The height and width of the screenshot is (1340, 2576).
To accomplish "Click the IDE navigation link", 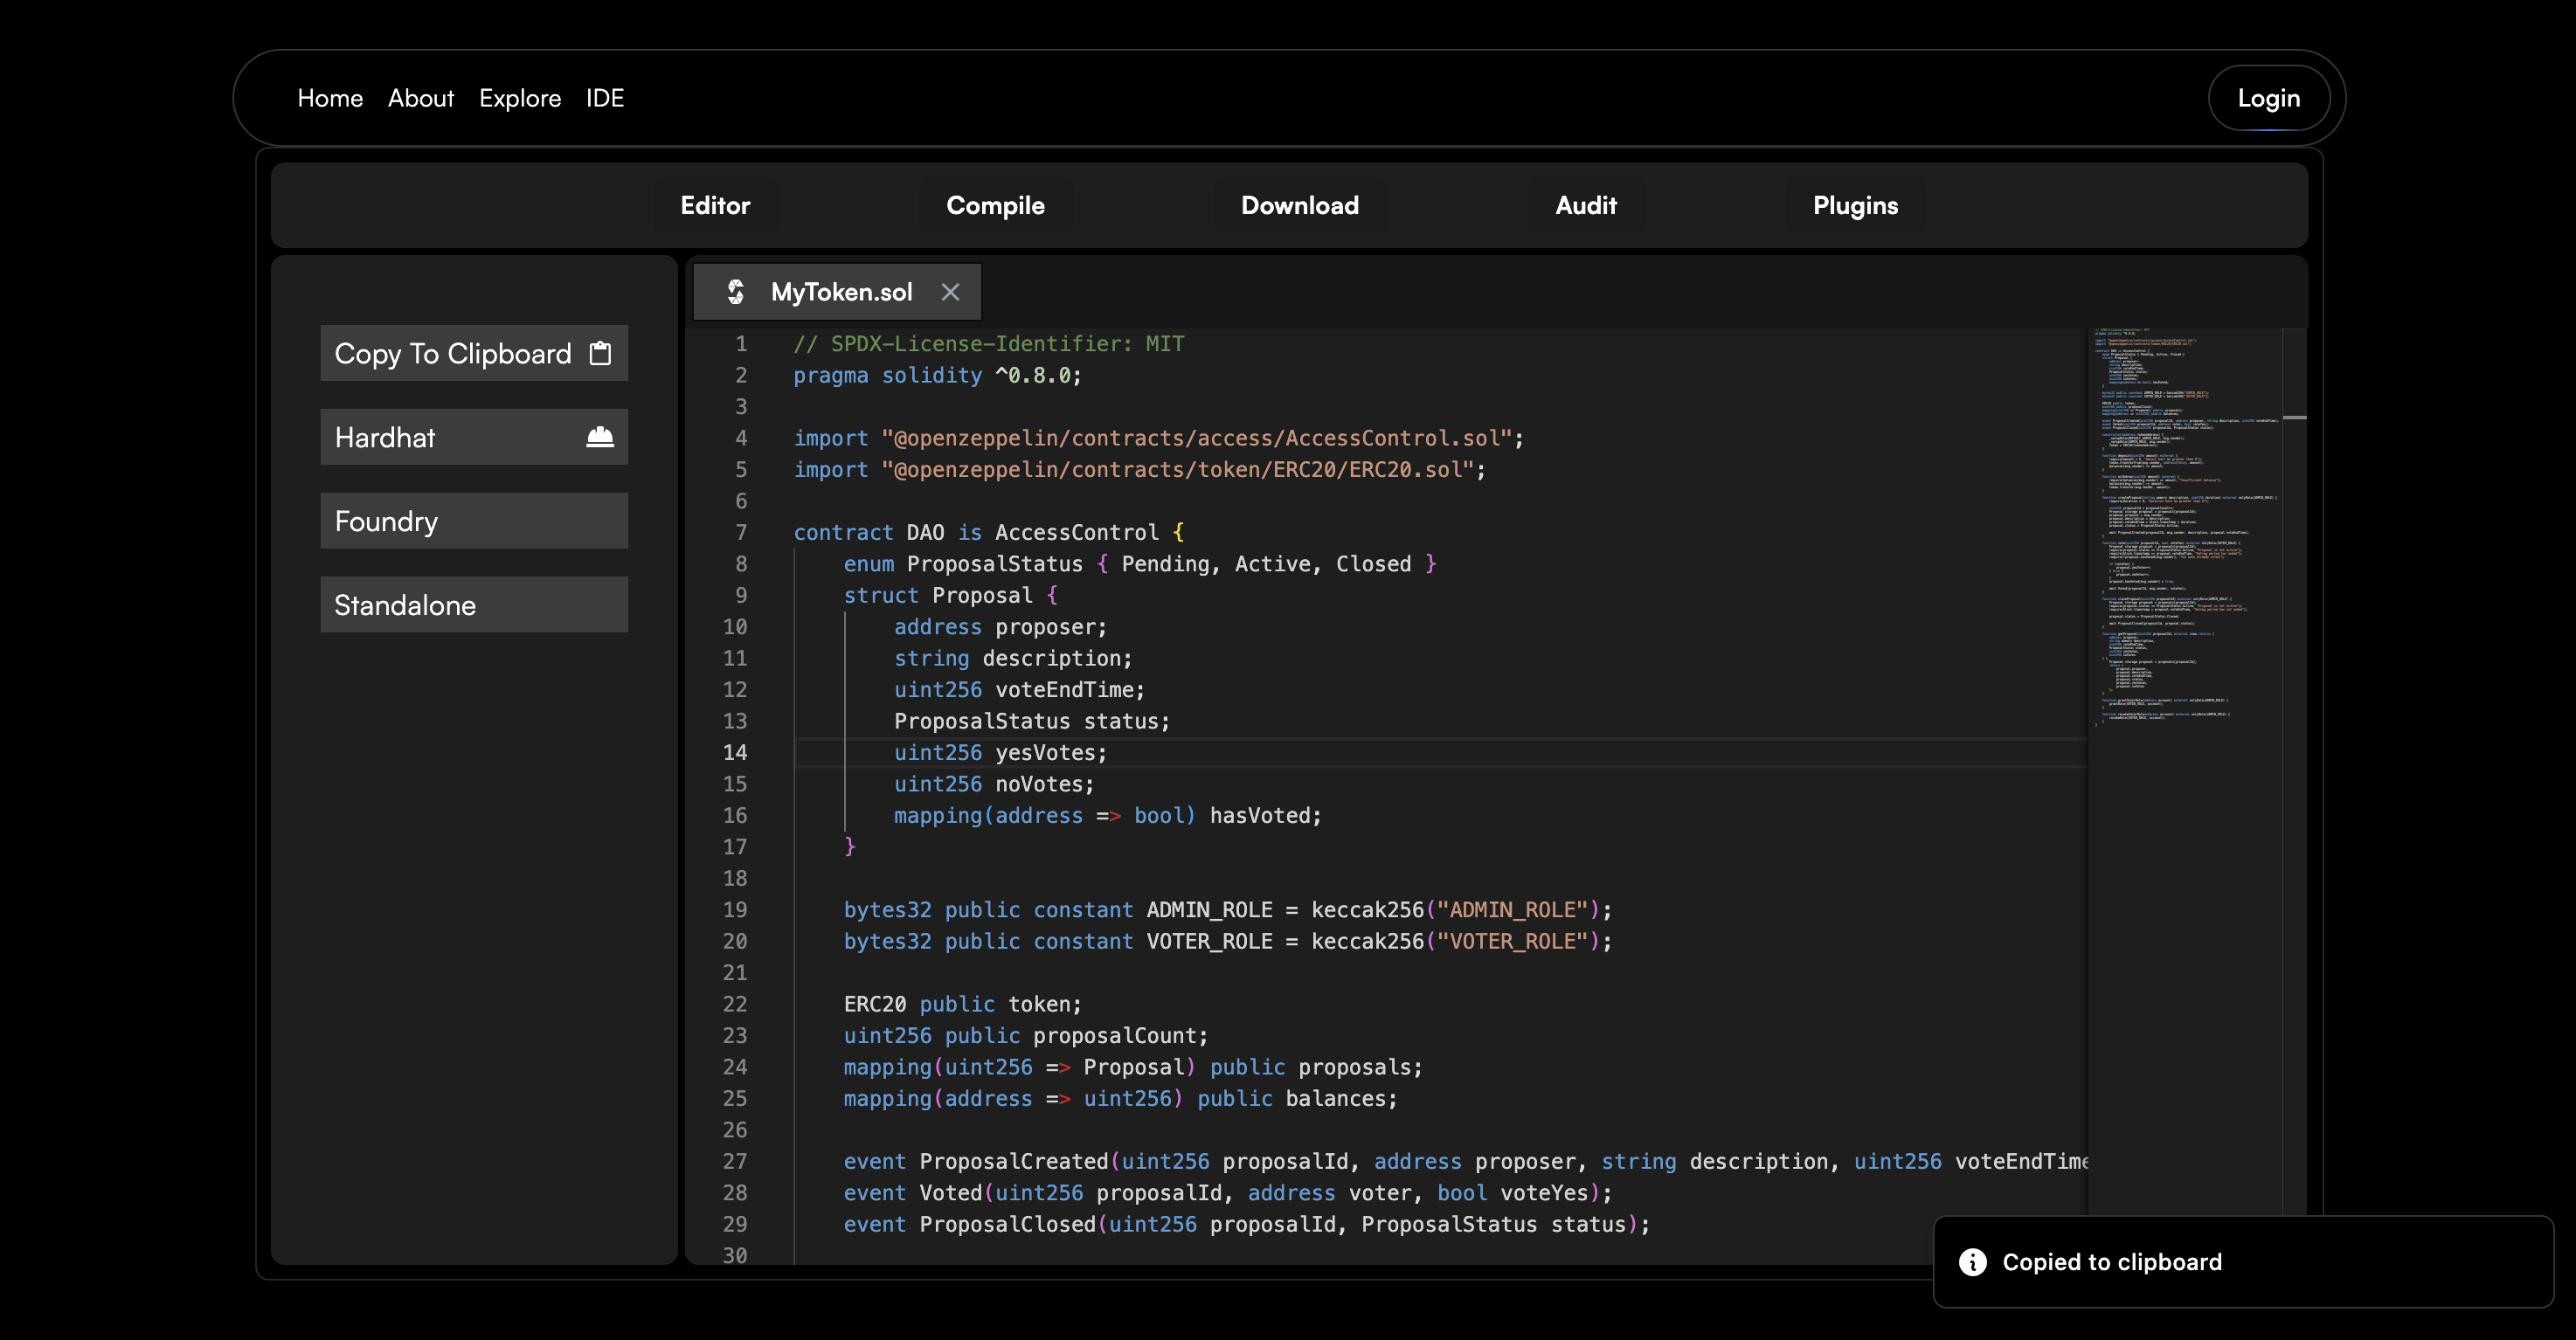I will click(x=605, y=98).
